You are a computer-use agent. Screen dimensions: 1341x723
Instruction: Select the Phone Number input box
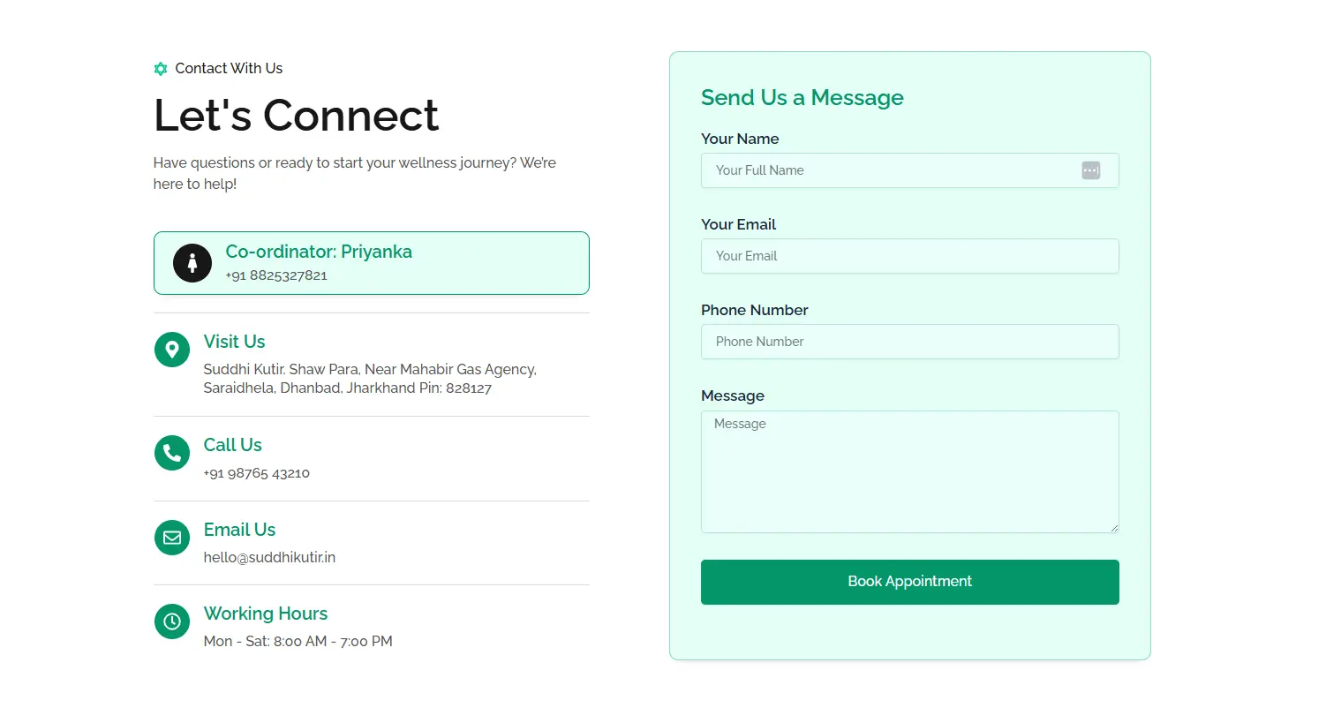pos(909,342)
